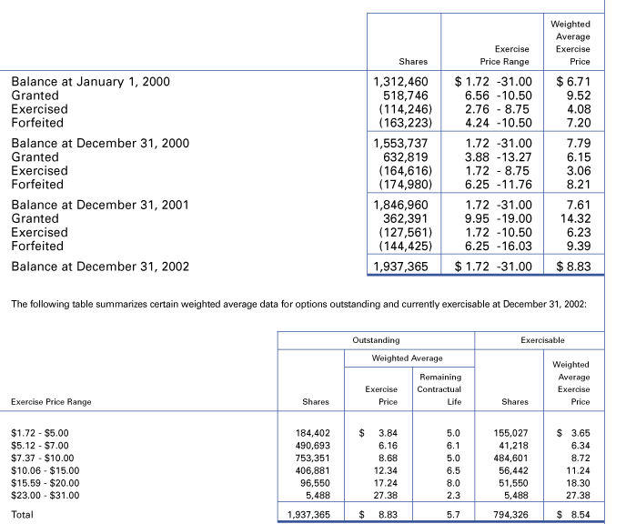Click the "Outstanding" column group header
The height and width of the screenshot is (524, 636).
375,340
